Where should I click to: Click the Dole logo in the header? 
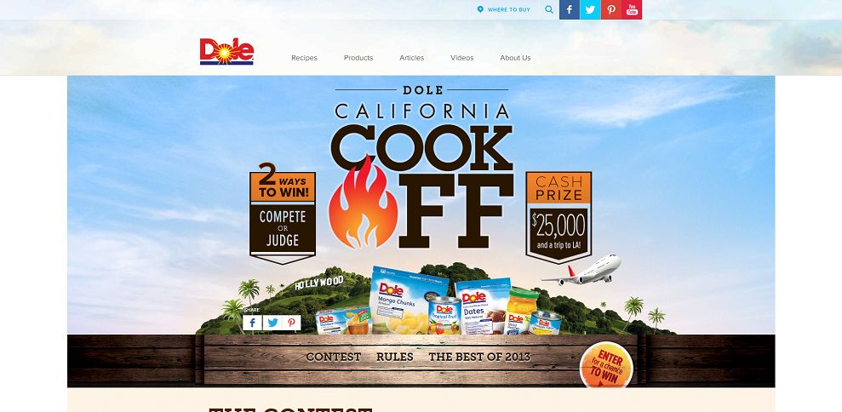point(226,52)
